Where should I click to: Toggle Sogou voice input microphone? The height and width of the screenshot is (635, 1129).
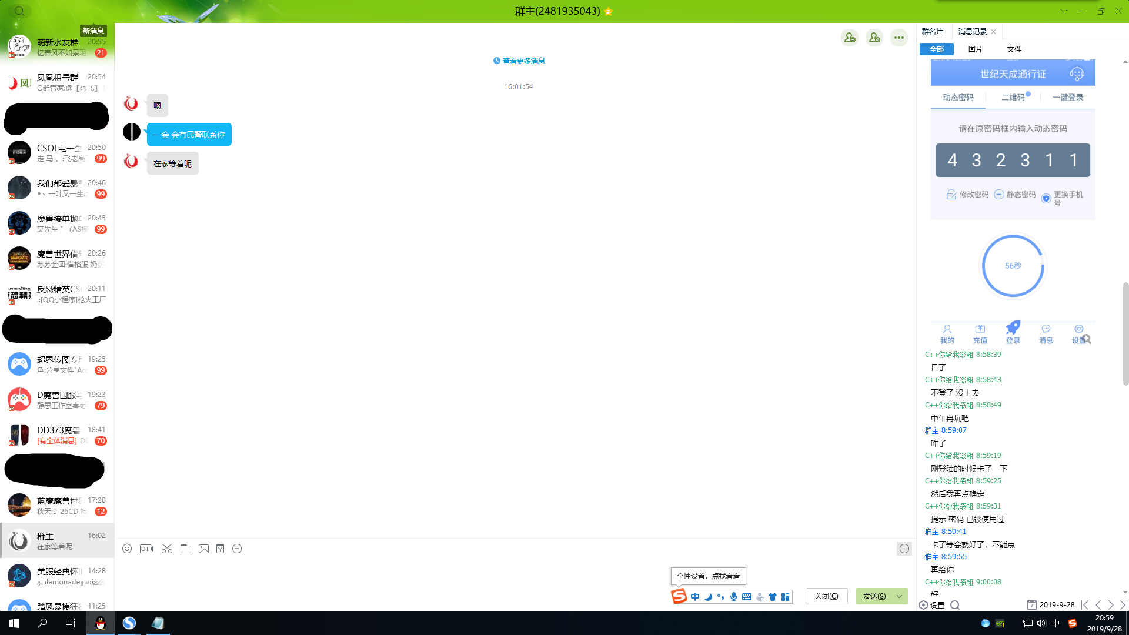click(x=734, y=597)
